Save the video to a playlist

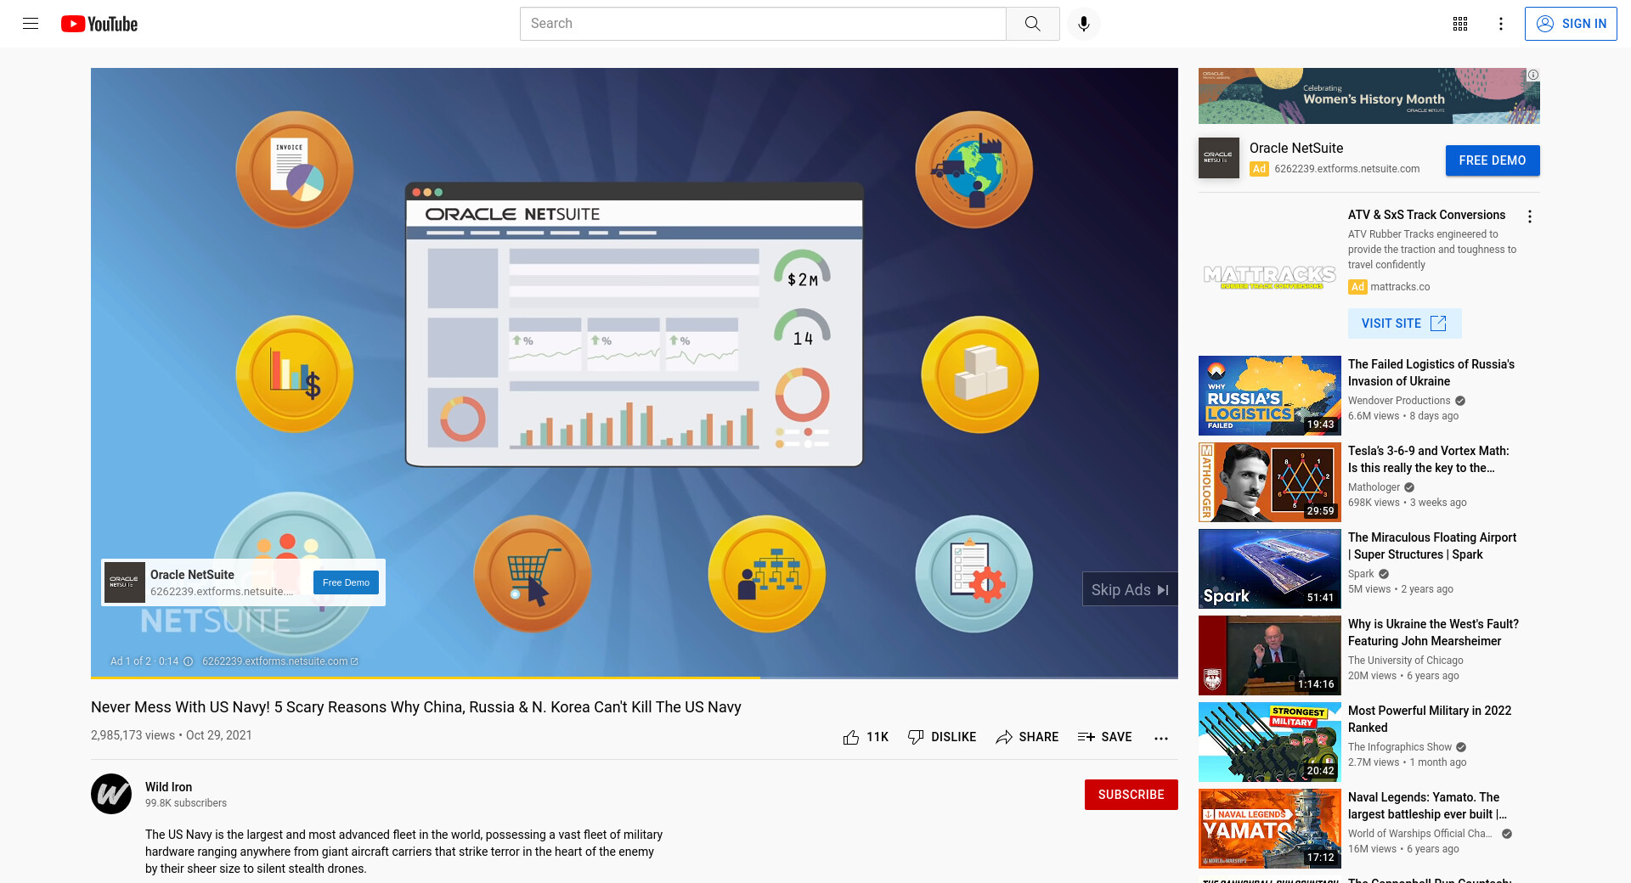tap(1104, 737)
